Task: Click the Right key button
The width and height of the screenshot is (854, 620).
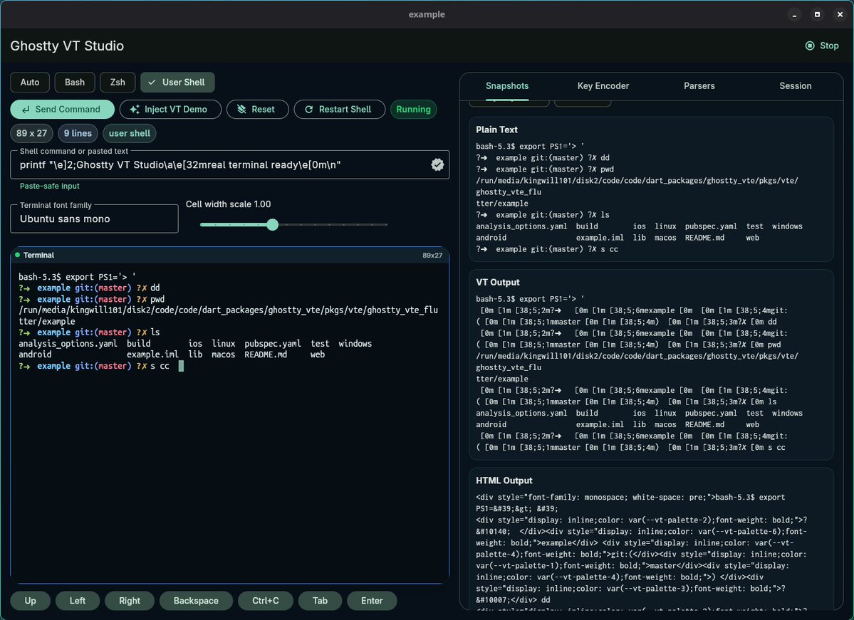Action: [x=130, y=600]
